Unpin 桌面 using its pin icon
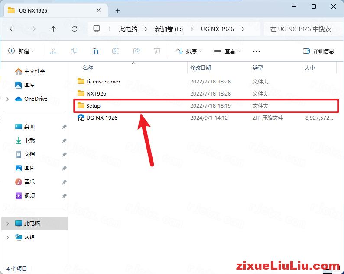This screenshot has width=344, height=274. [x=64, y=127]
